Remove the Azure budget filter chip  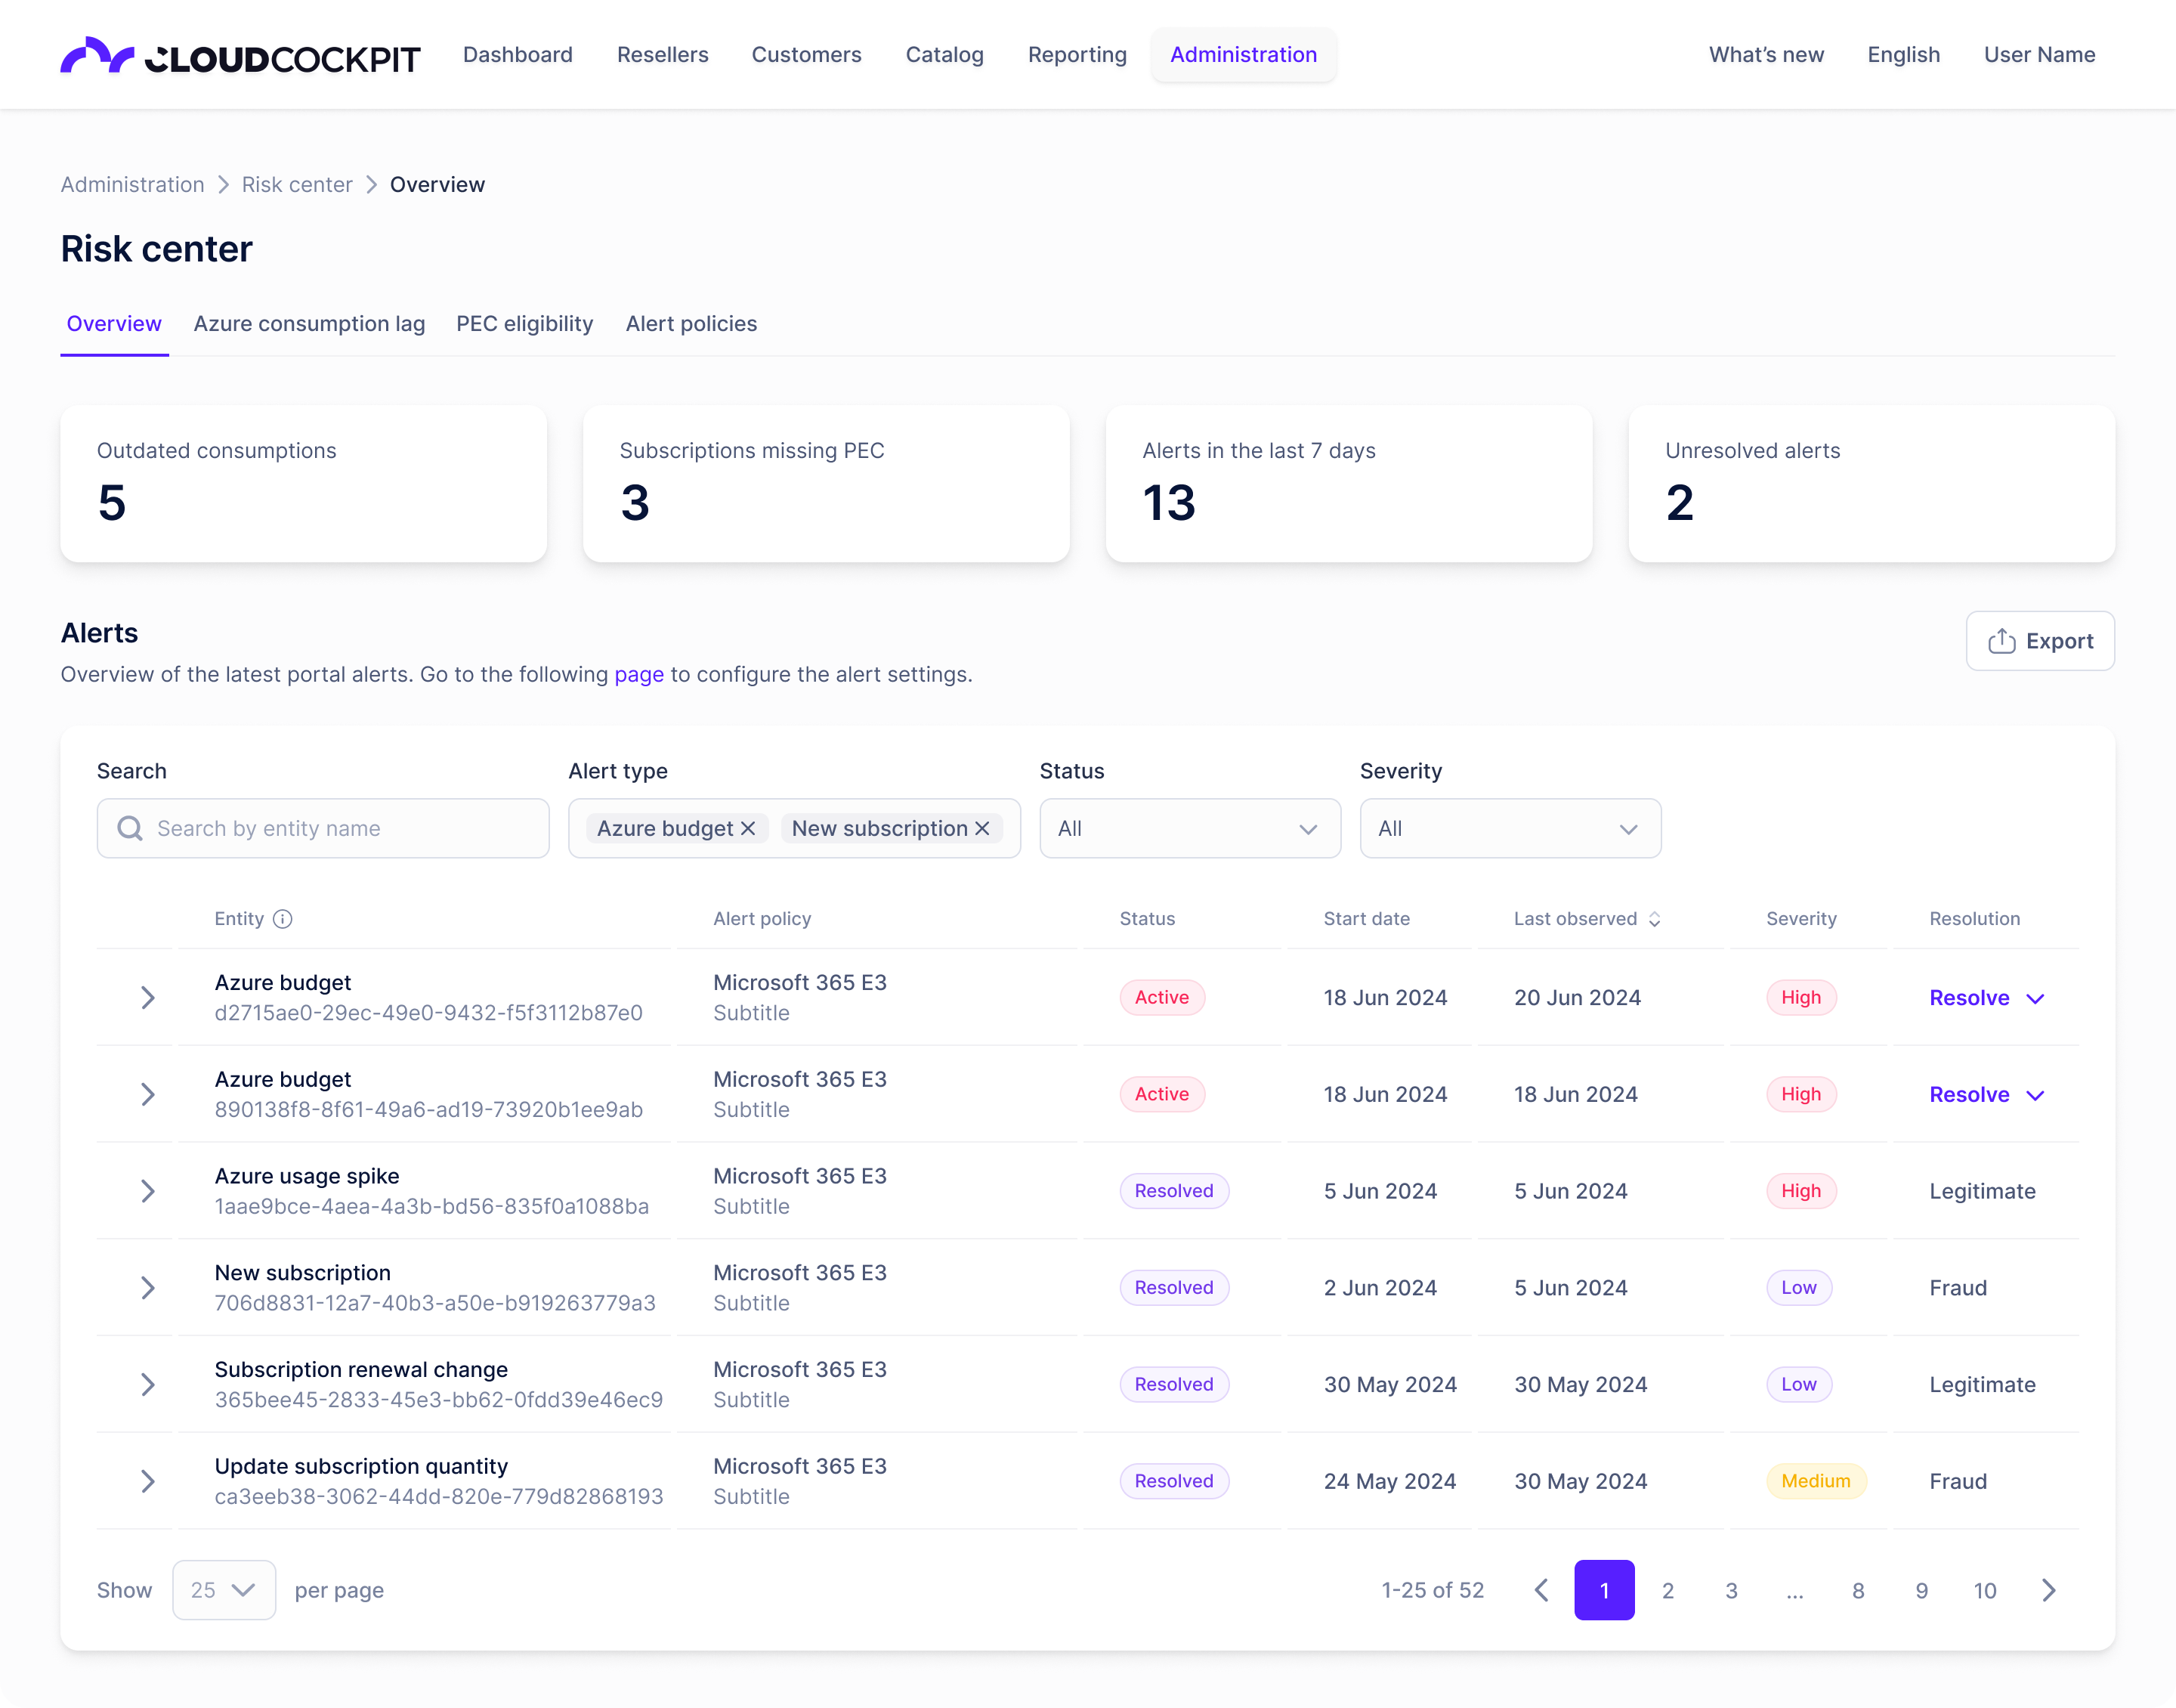tap(748, 828)
